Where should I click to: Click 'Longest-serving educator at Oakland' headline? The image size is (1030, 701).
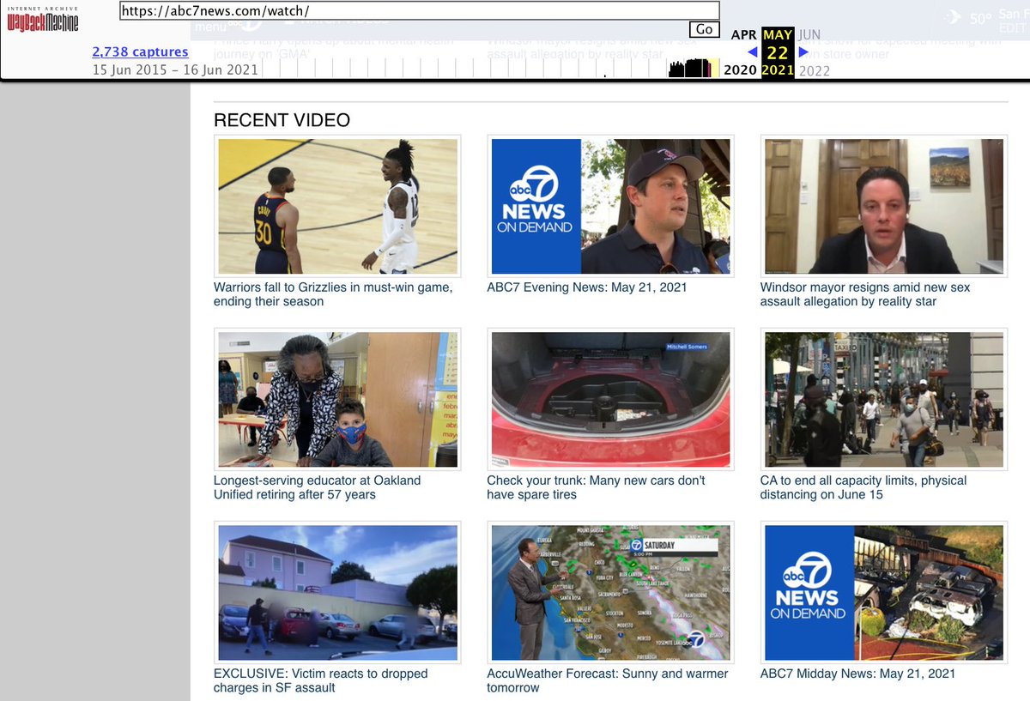coord(318,487)
